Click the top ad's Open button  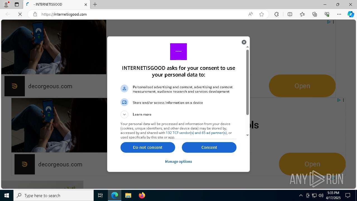[302, 86]
